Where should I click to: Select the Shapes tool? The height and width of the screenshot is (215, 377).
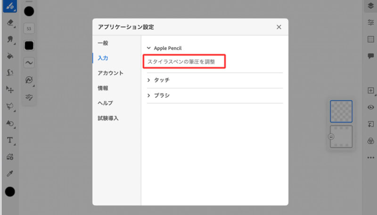tap(10, 123)
